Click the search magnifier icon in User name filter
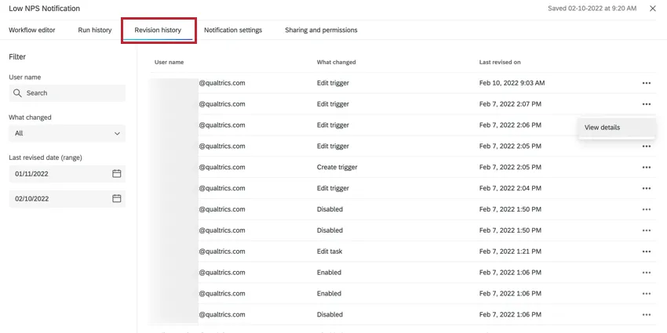 [x=17, y=93]
